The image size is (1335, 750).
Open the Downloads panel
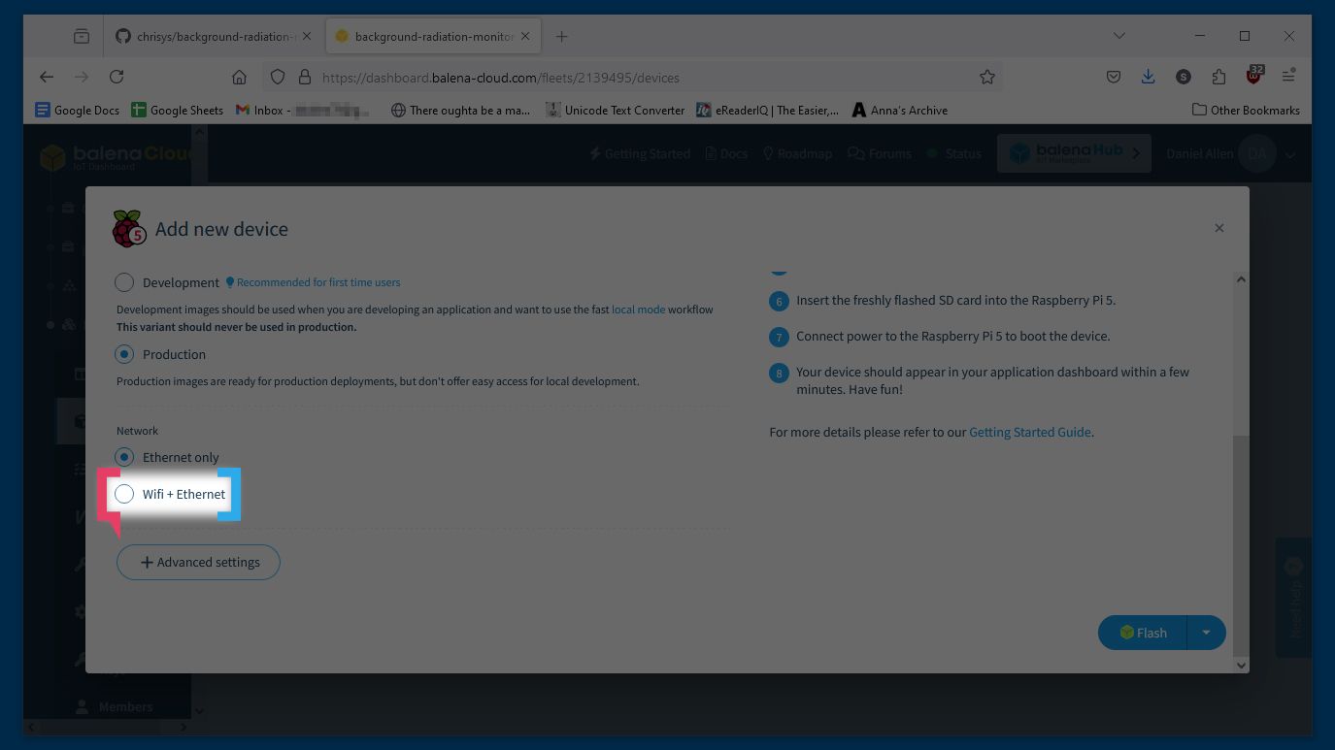tap(1148, 77)
